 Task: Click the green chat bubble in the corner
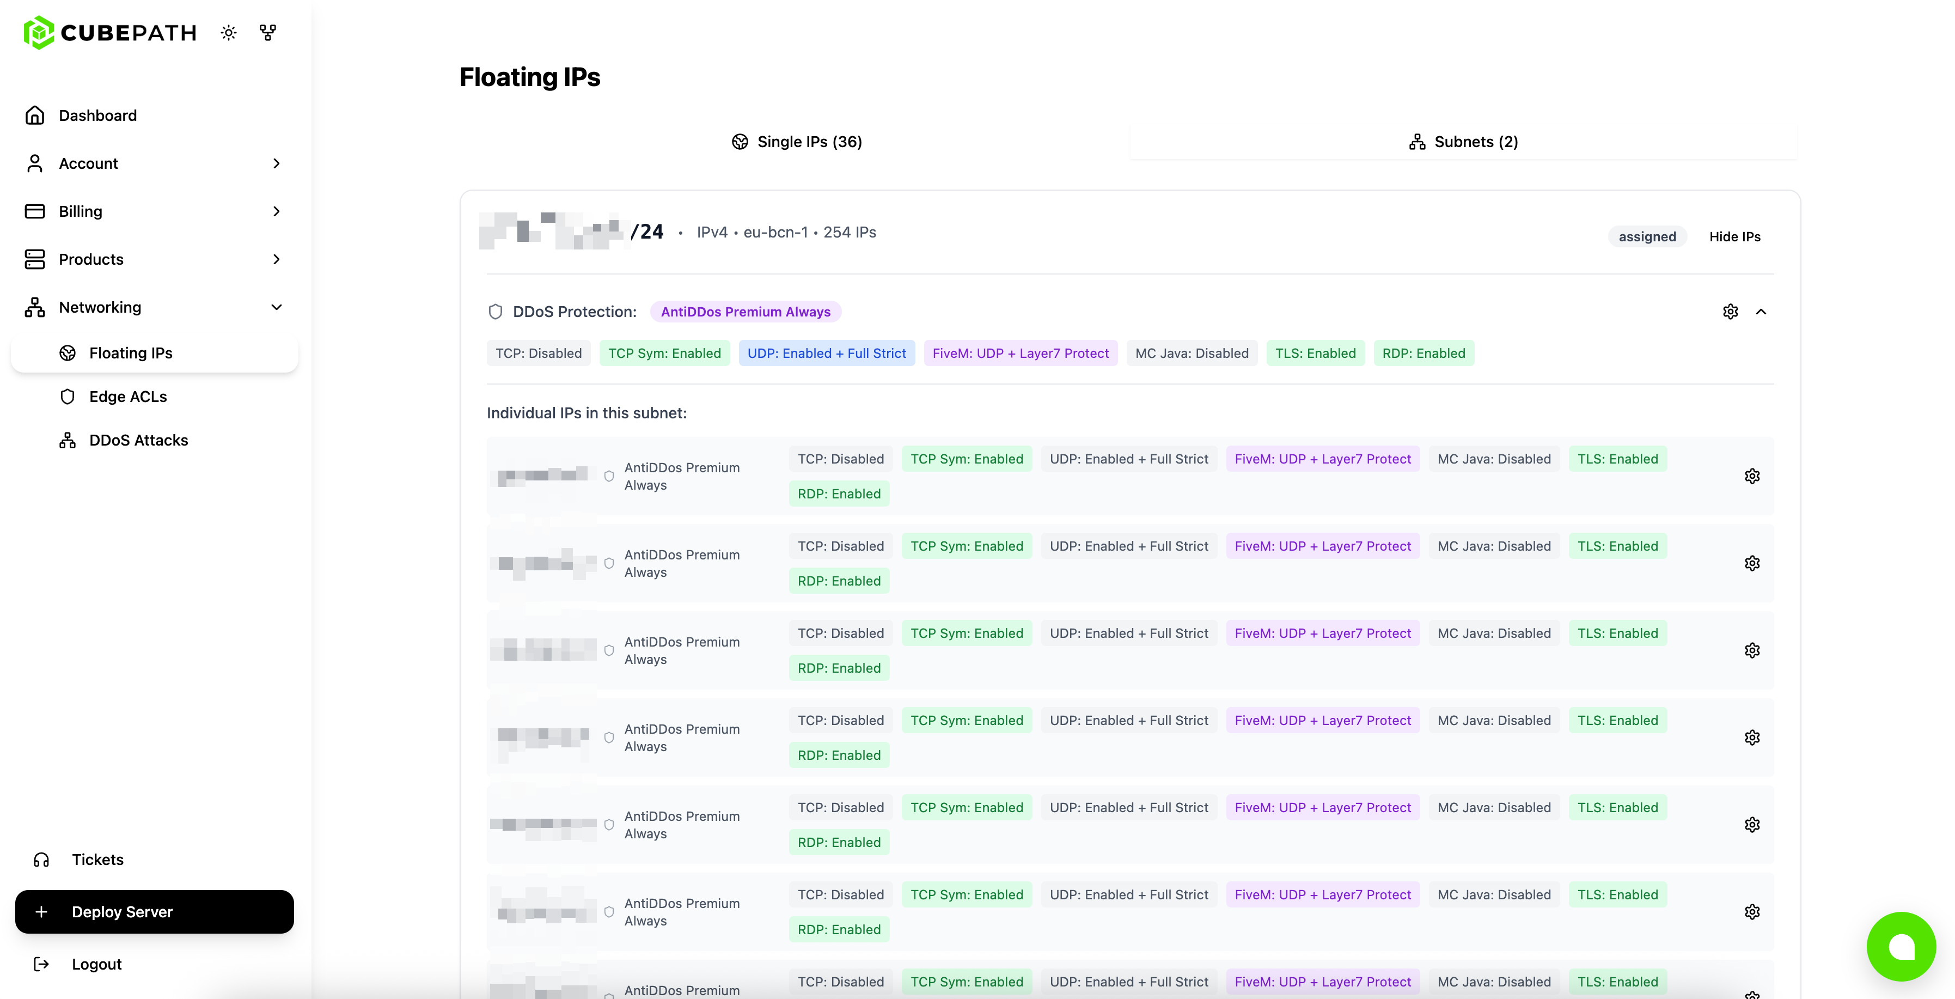point(1901,946)
